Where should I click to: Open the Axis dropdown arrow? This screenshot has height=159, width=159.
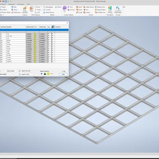[41, 7]
